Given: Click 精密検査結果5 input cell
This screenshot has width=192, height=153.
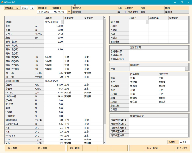Looking at the screenshot, I should [x=159, y=135].
